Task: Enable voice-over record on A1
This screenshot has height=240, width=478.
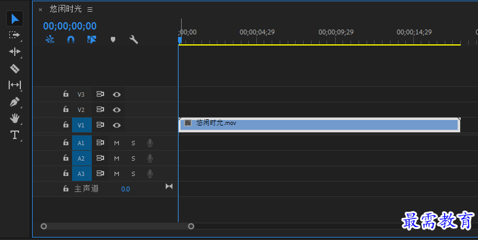Action: click(x=150, y=143)
